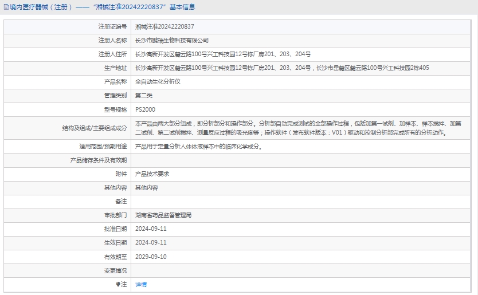Image resolution: width=478 pixels, height=295 pixels.
Task: Click approval authority 湖南省药品监督管理局
Action: (163, 215)
